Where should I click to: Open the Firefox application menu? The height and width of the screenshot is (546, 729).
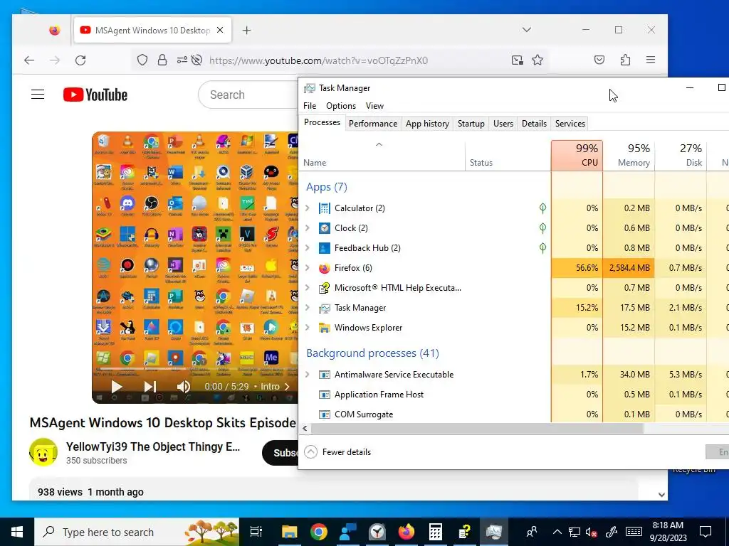tap(651, 60)
